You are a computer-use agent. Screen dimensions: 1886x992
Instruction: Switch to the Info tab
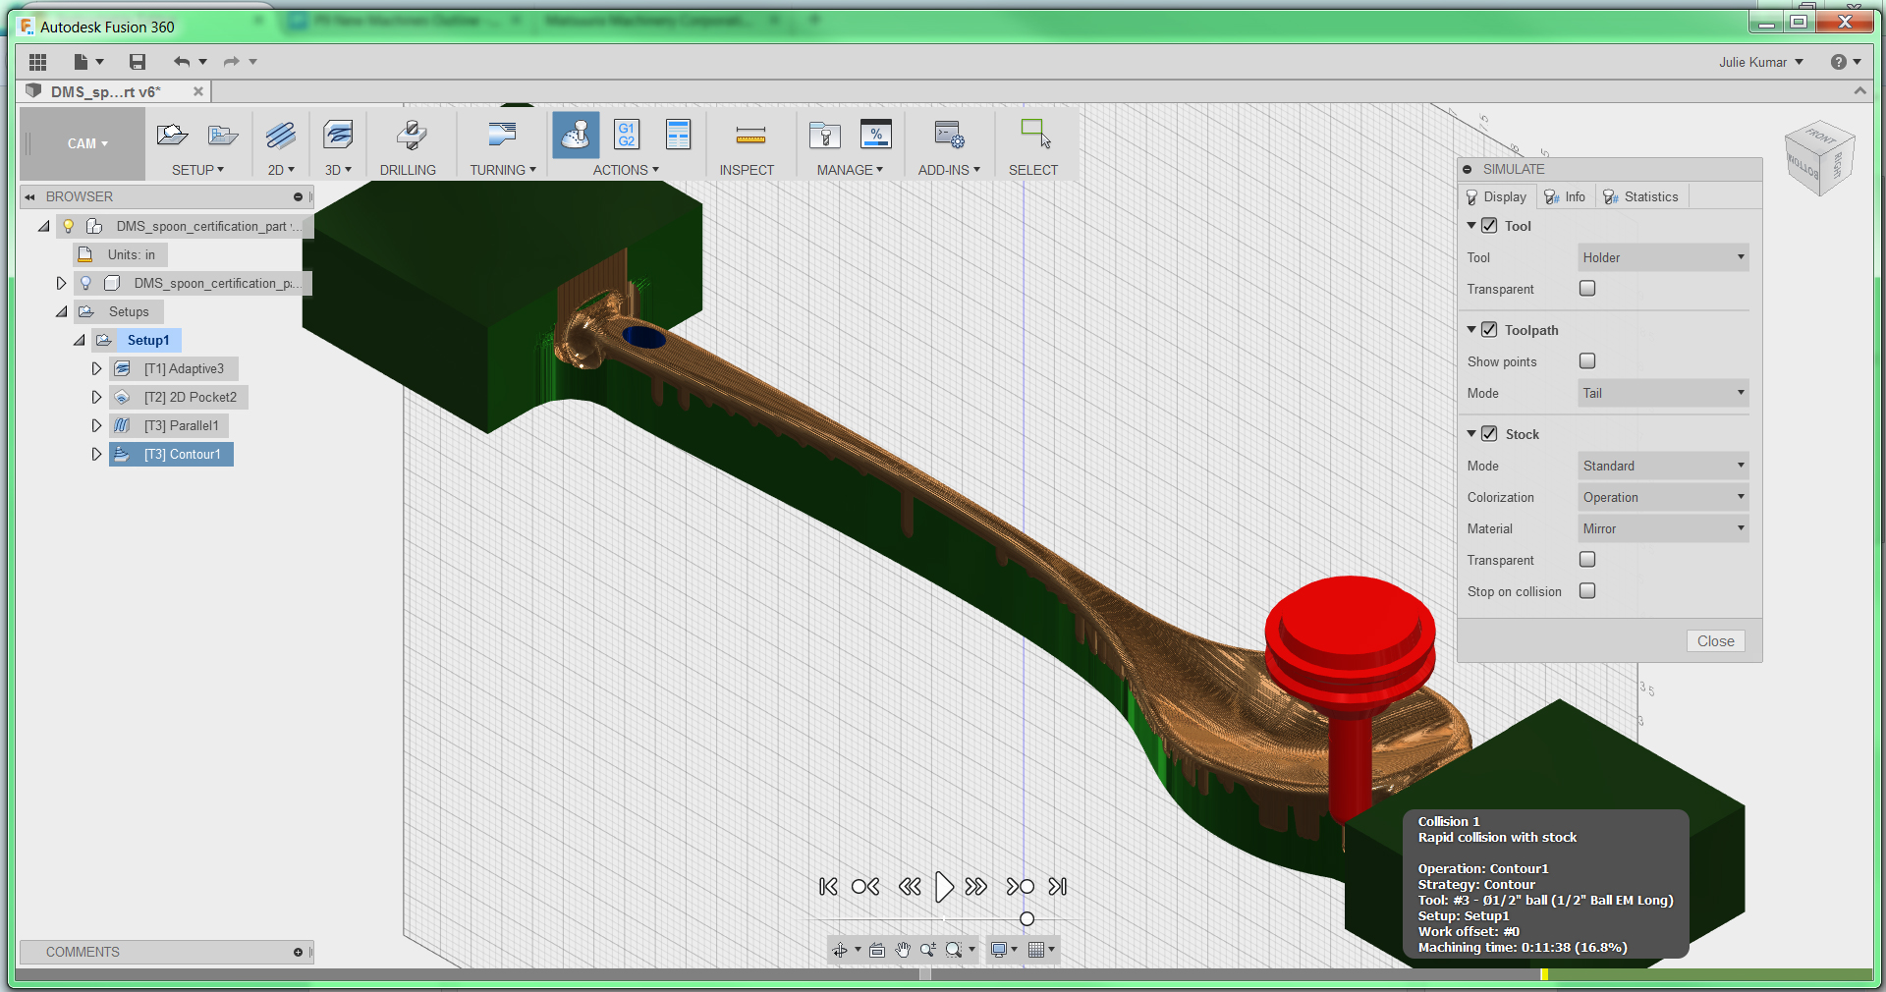1566,197
